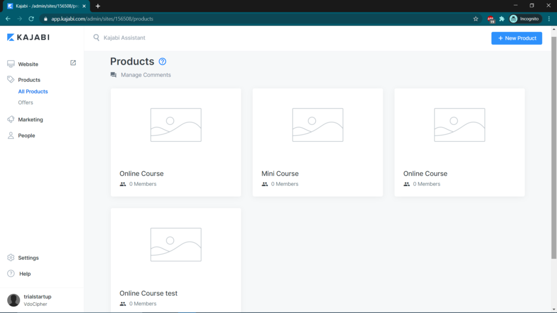Viewport: 557px width, 313px height.
Task: Click members icon on Mini Course card
Action: [x=265, y=184]
